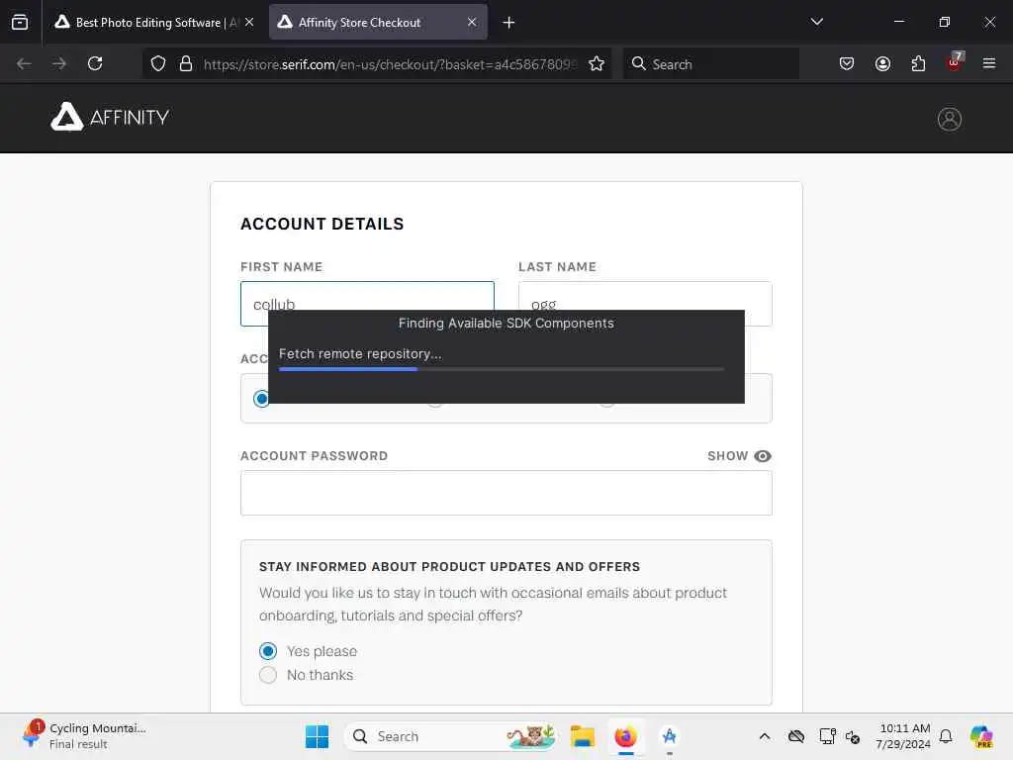Open Affinity user account icon
1013x760 pixels.
[x=949, y=119]
